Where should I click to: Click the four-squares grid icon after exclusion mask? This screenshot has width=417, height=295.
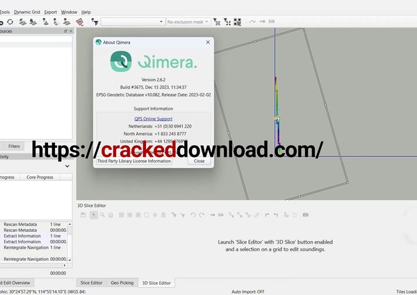coord(237,22)
